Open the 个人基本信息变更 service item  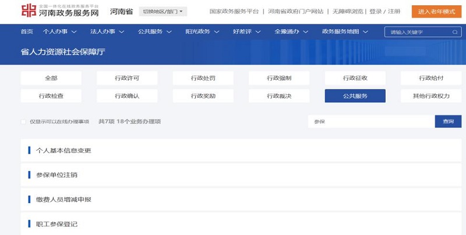63,151
